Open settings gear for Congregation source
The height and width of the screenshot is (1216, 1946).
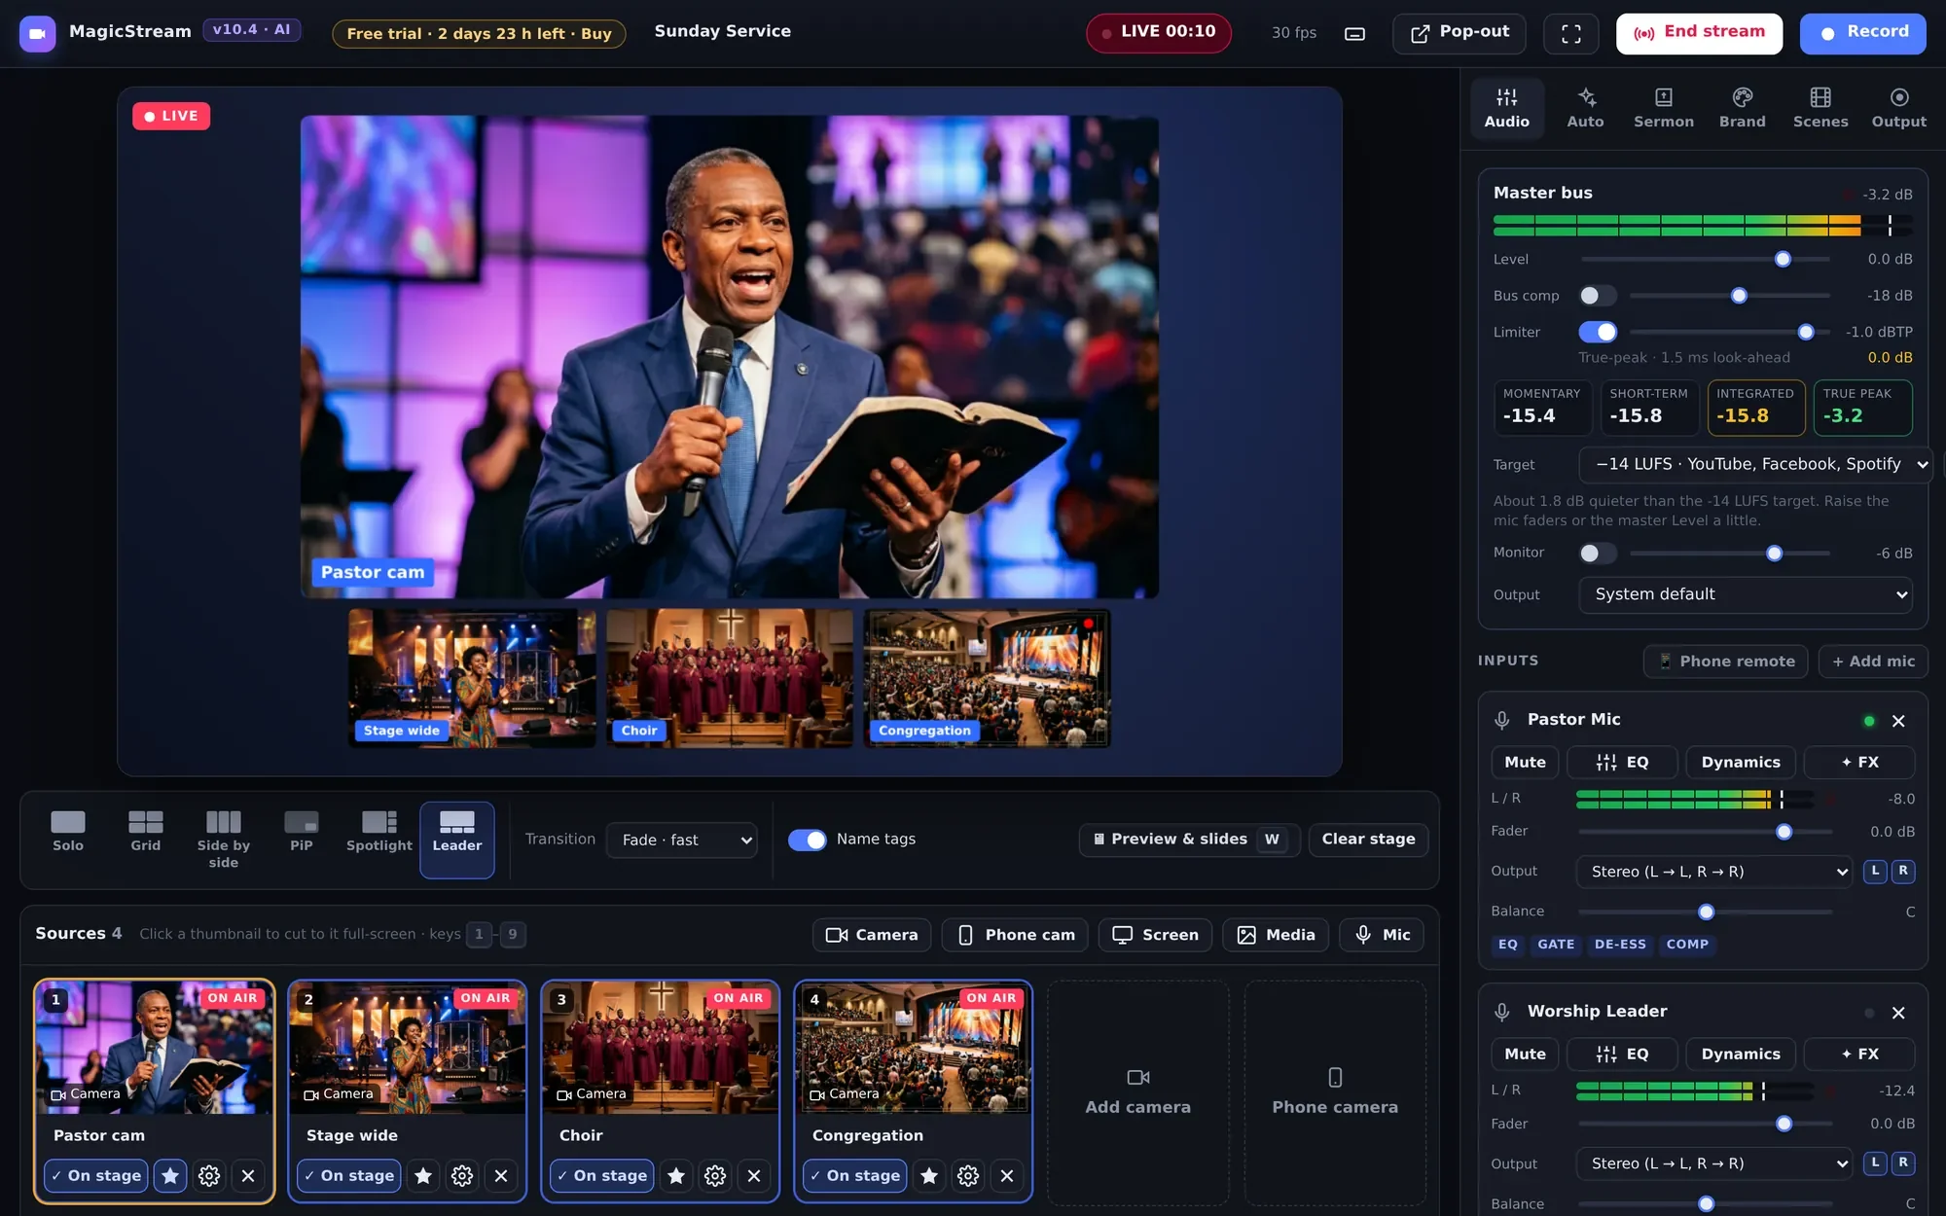(x=968, y=1176)
